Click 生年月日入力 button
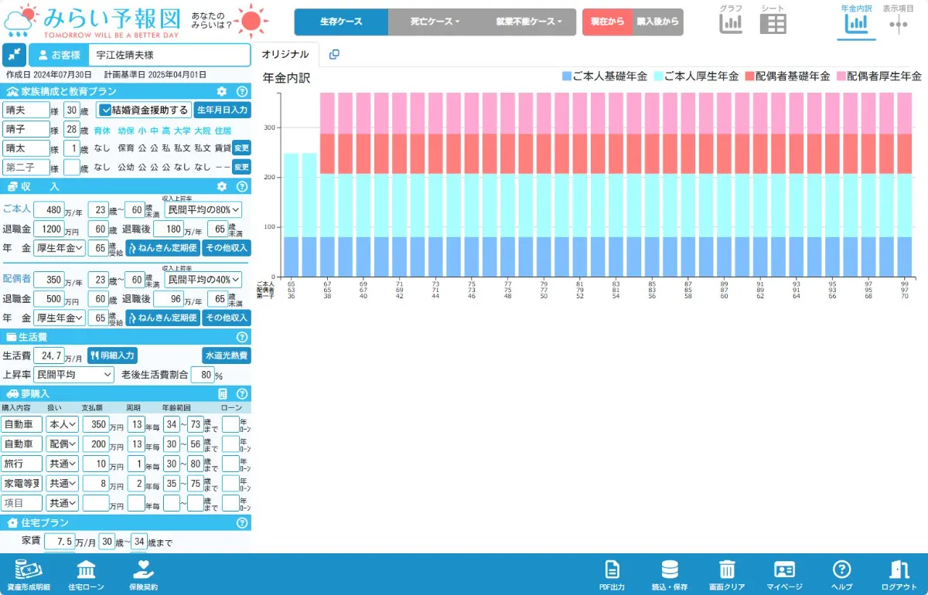Image resolution: width=928 pixels, height=595 pixels. (223, 110)
